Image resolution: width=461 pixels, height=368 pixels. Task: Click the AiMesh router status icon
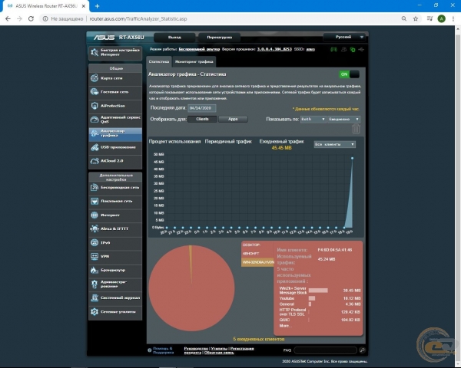pos(333,49)
